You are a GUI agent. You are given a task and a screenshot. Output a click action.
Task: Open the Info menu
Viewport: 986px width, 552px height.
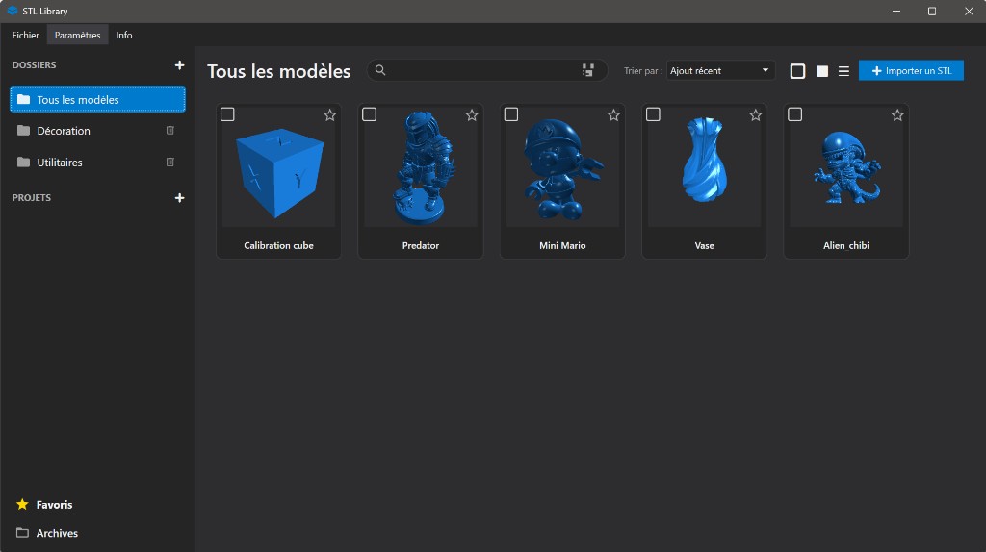pyautogui.click(x=124, y=36)
